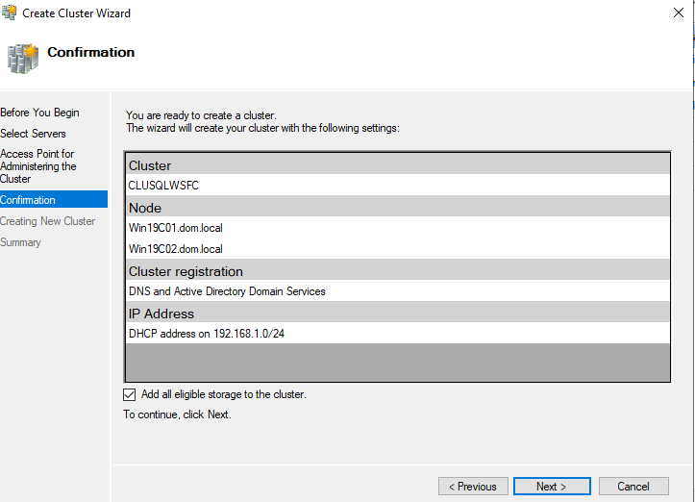Select the Before You Begin step
695x502 pixels.
point(40,113)
